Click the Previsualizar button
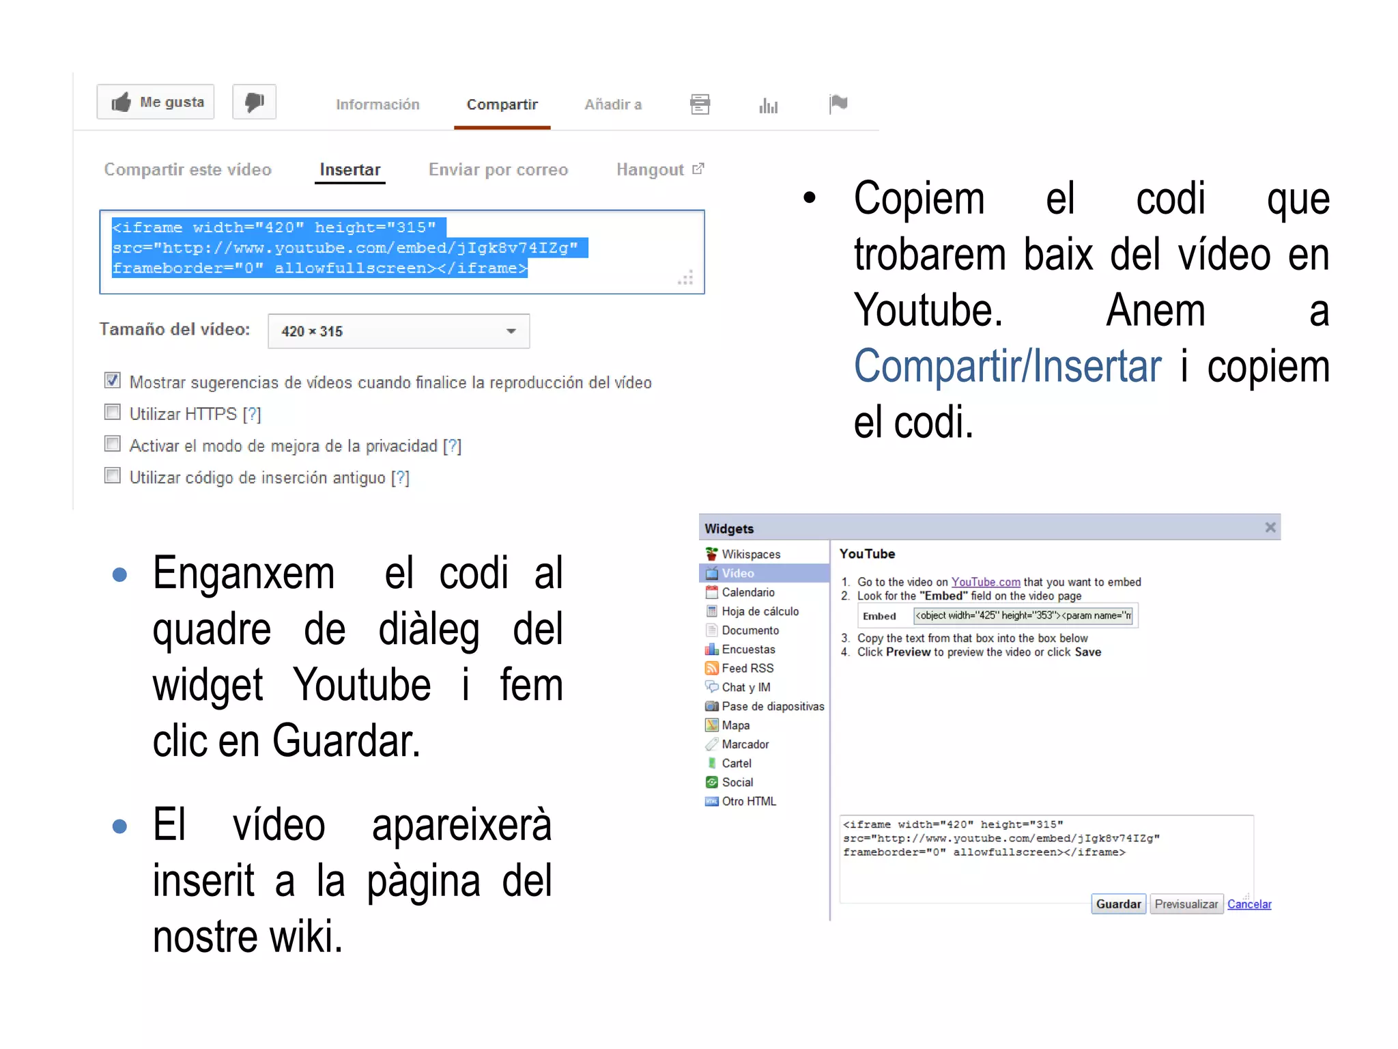Viewport: 1398px width, 1049px height. 1186,904
